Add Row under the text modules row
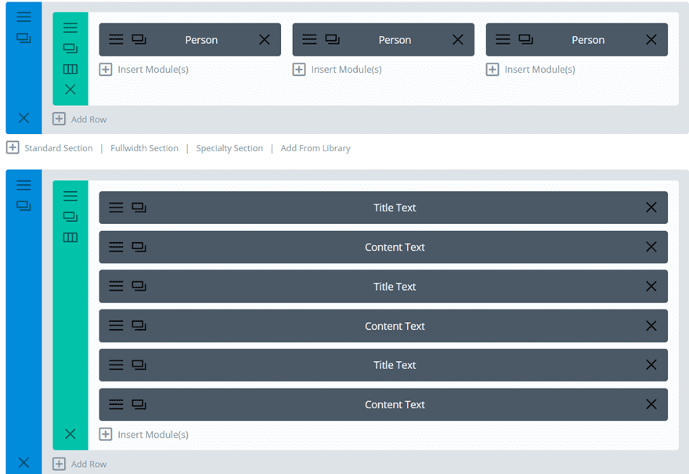 (80, 464)
